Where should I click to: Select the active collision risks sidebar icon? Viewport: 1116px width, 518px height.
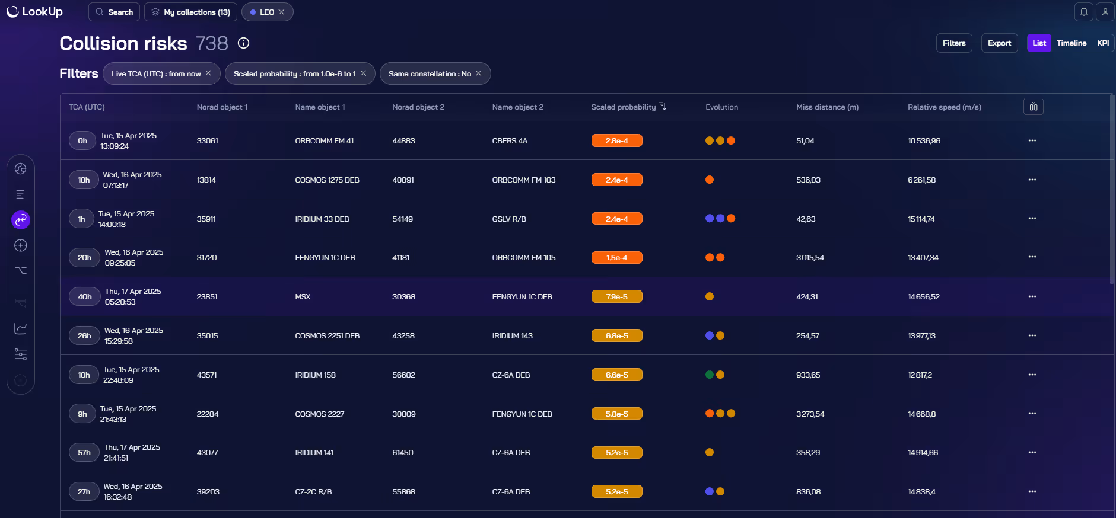(x=21, y=220)
